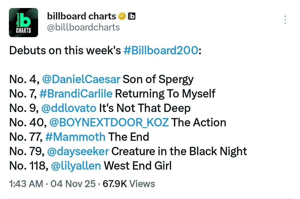The width and height of the screenshot is (300, 199).
Task: Click the gold verified badge icon
Action: pyautogui.click(x=122, y=16)
